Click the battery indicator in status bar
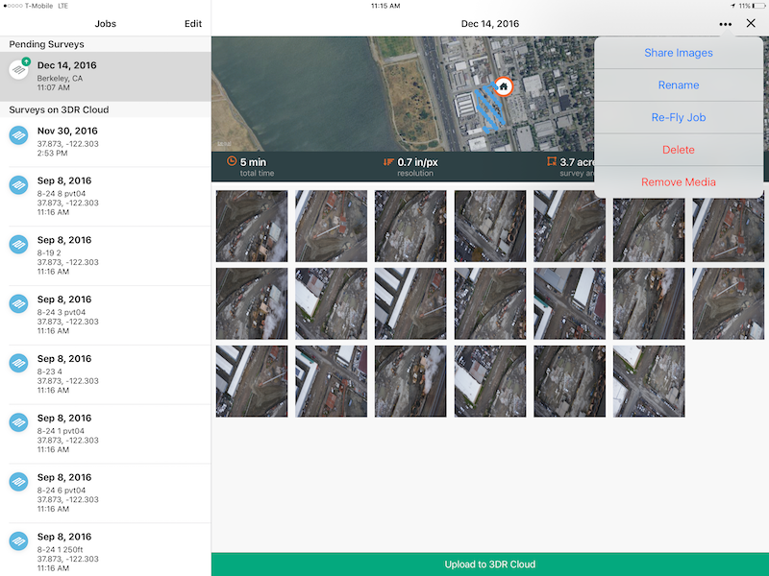The width and height of the screenshot is (769, 576). (758, 6)
